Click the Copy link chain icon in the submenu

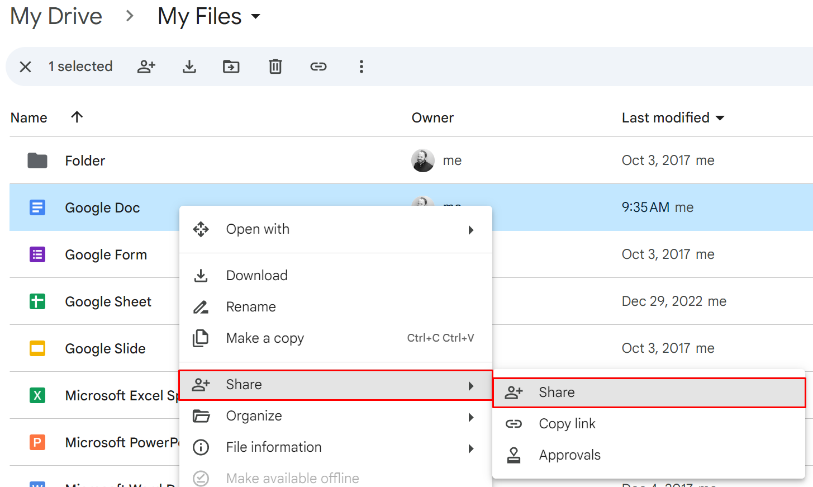pyautogui.click(x=514, y=424)
